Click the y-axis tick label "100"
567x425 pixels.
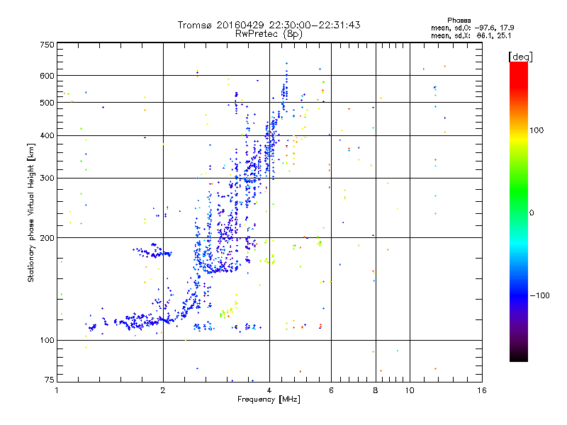(47, 341)
